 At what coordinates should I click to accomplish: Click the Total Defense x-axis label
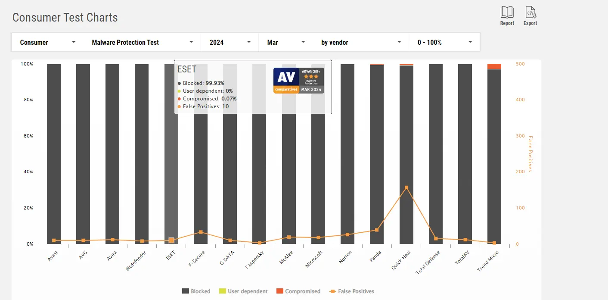[x=428, y=262]
